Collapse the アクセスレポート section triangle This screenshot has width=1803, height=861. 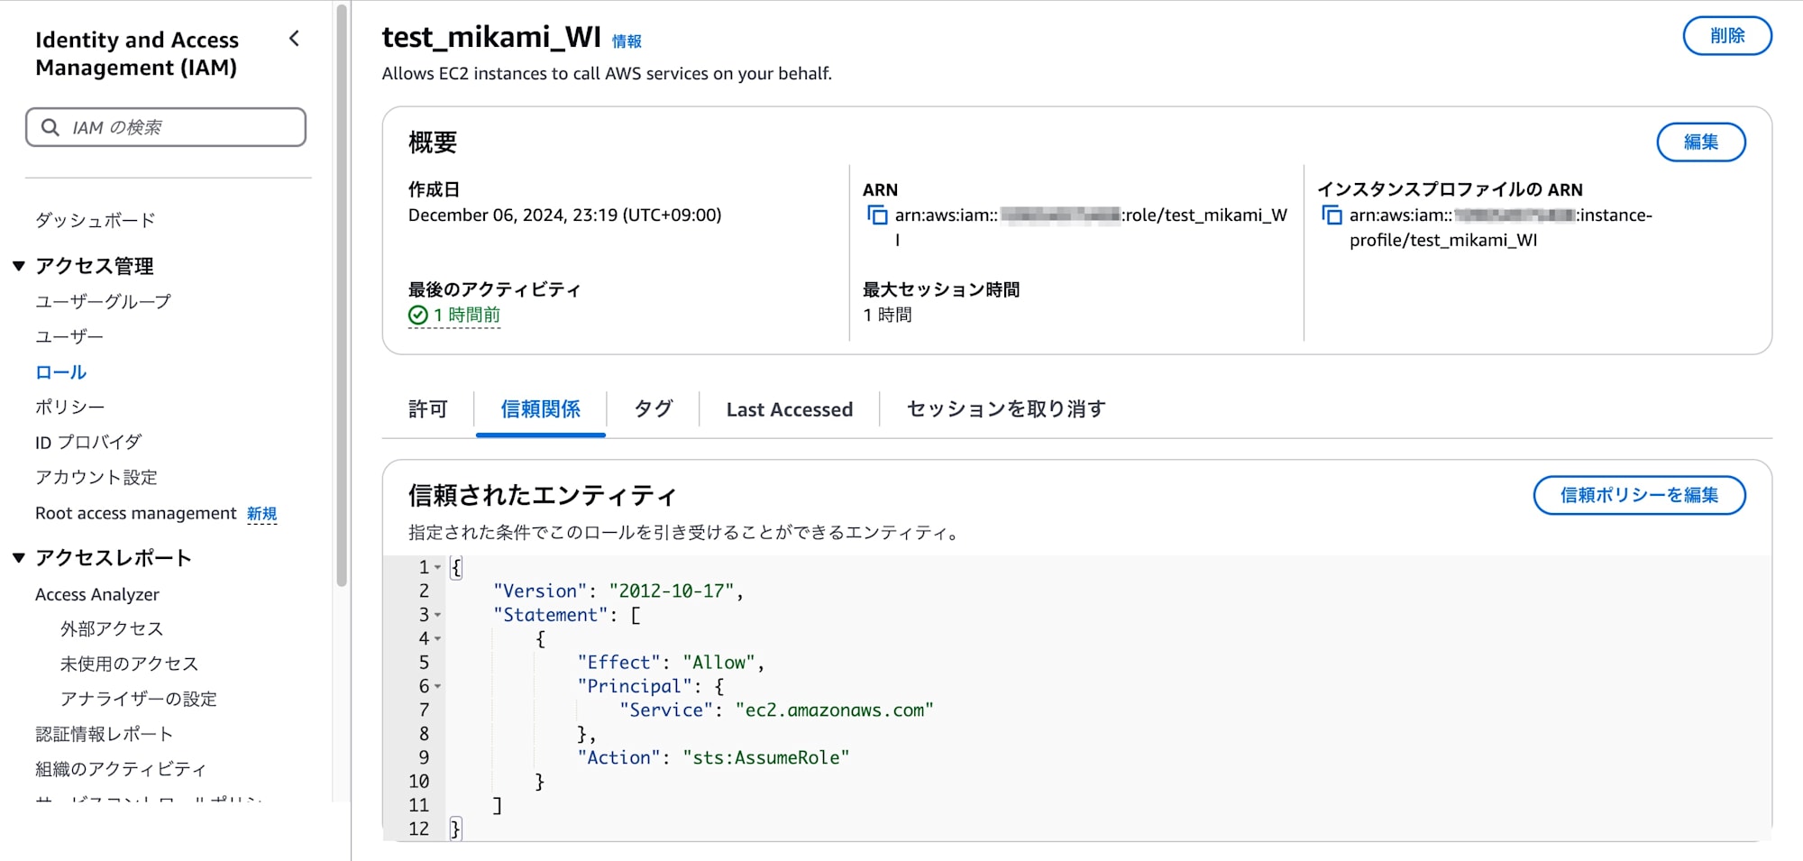point(18,558)
